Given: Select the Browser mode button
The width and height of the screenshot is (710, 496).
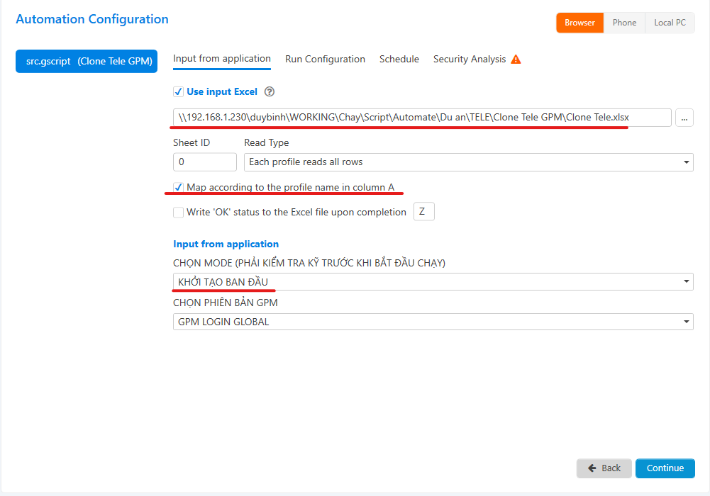Looking at the screenshot, I should 579,23.
